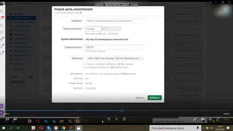Open the Bandicam record icon in the bottom taskbar
Screen dimensions: 233x131
pos(71,128)
